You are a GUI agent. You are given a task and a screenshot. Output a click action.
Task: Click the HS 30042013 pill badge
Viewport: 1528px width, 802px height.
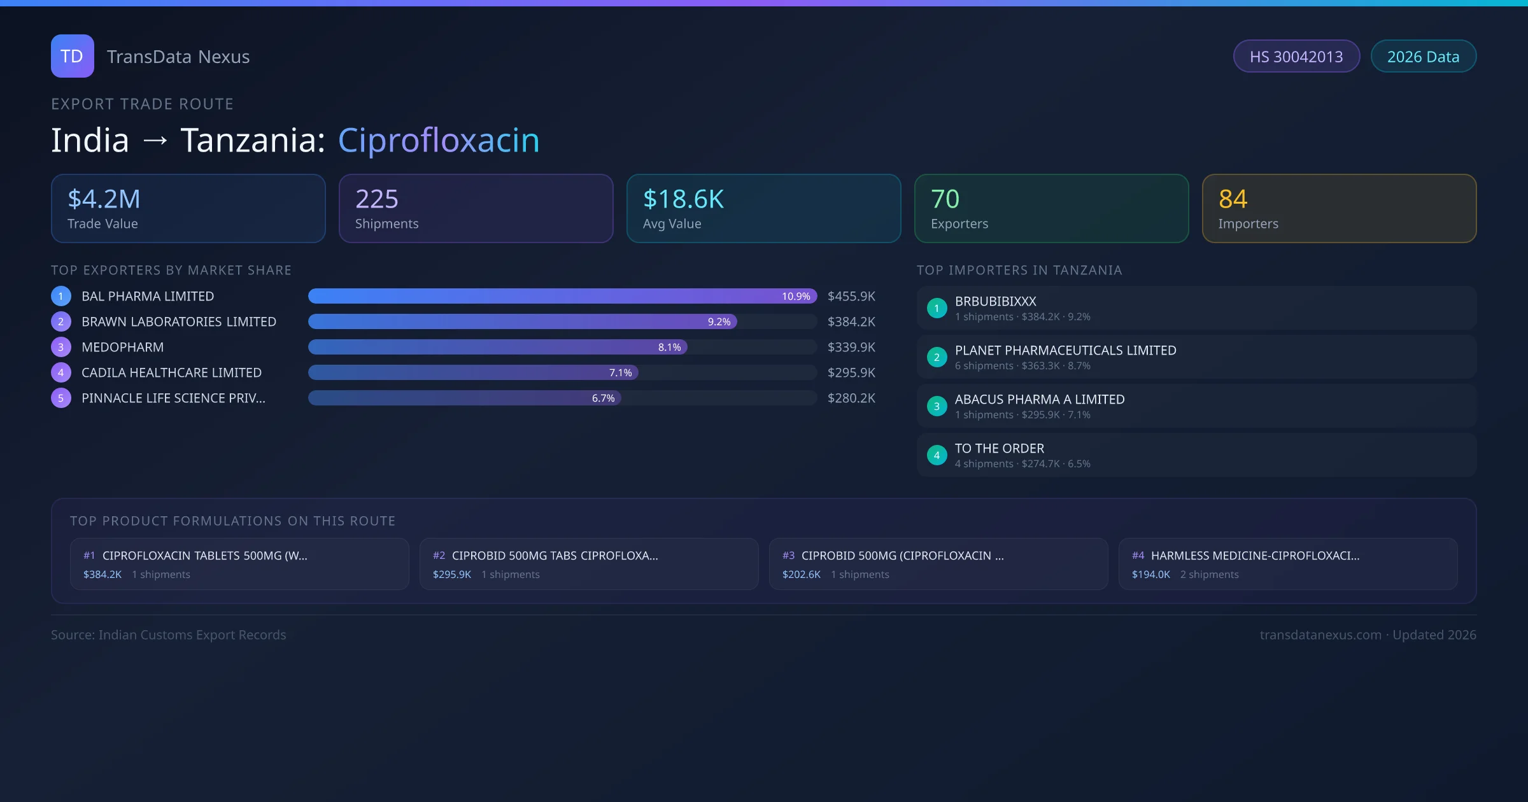pos(1296,57)
